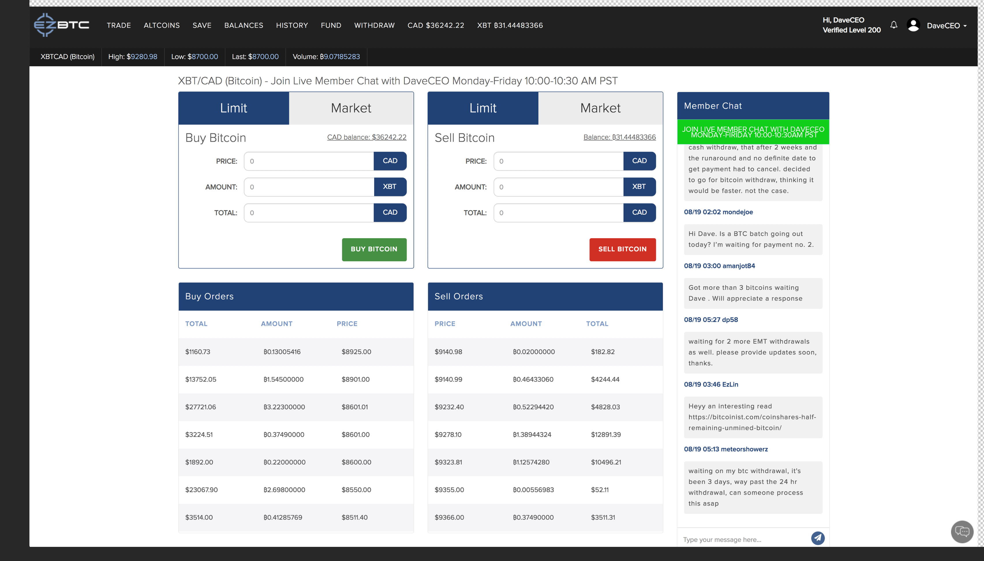The width and height of the screenshot is (984, 561).
Task: Select sell order priced $9140.99
Action: click(x=545, y=379)
